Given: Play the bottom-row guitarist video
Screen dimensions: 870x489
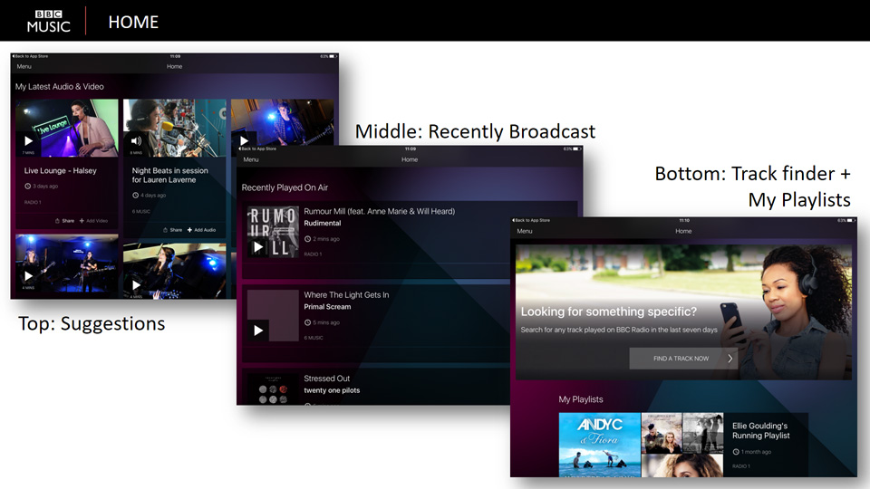Looking at the screenshot, I should point(136,285).
